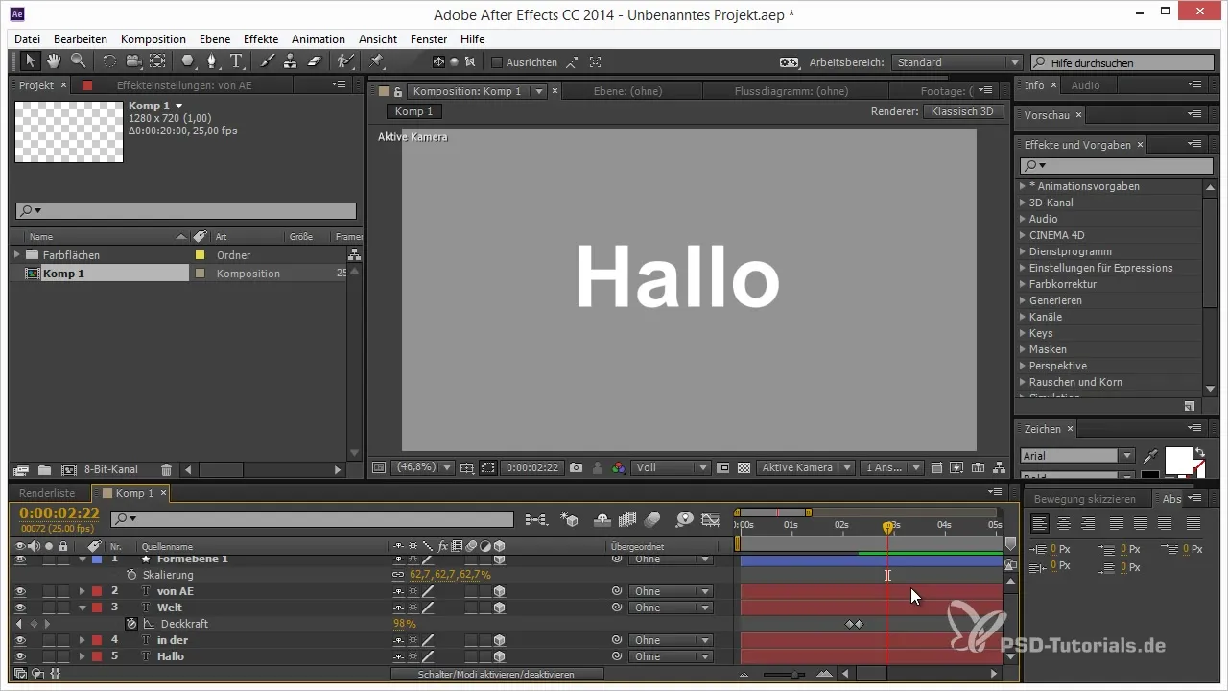Viewport: 1228px width, 691px height.
Task: Toggle the Ausrichten checkbox
Action: pos(496,62)
